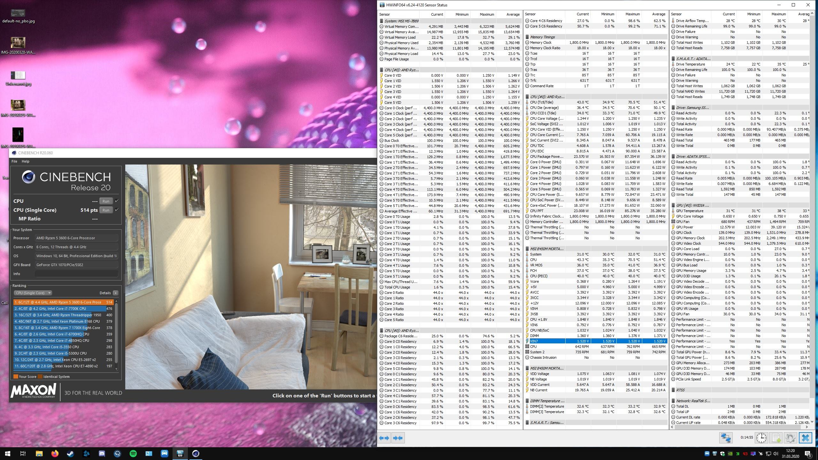Open the Unbenannt.jpg desktop file
The image size is (818, 460).
point(18,78)
